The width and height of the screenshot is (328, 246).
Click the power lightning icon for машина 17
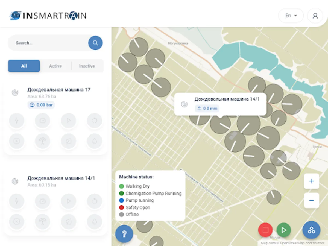[17, 121]
